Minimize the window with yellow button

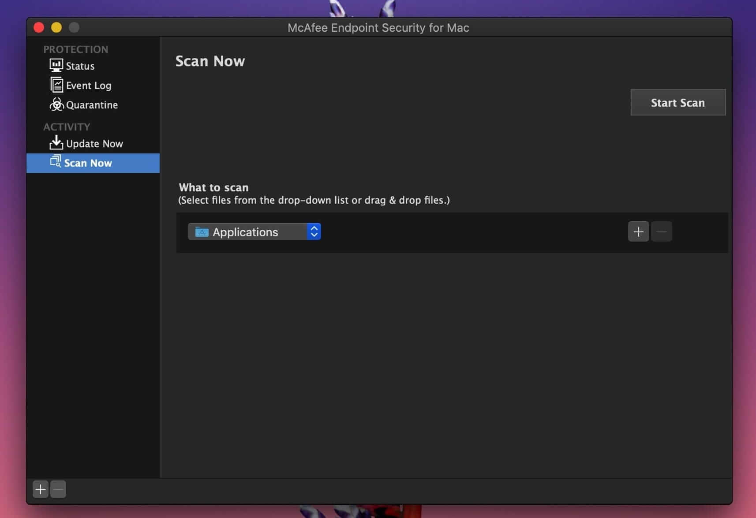coord(56,27)
